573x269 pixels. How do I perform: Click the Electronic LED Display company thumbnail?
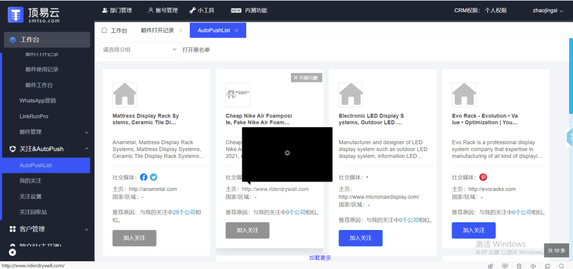[x=351, y=95]
